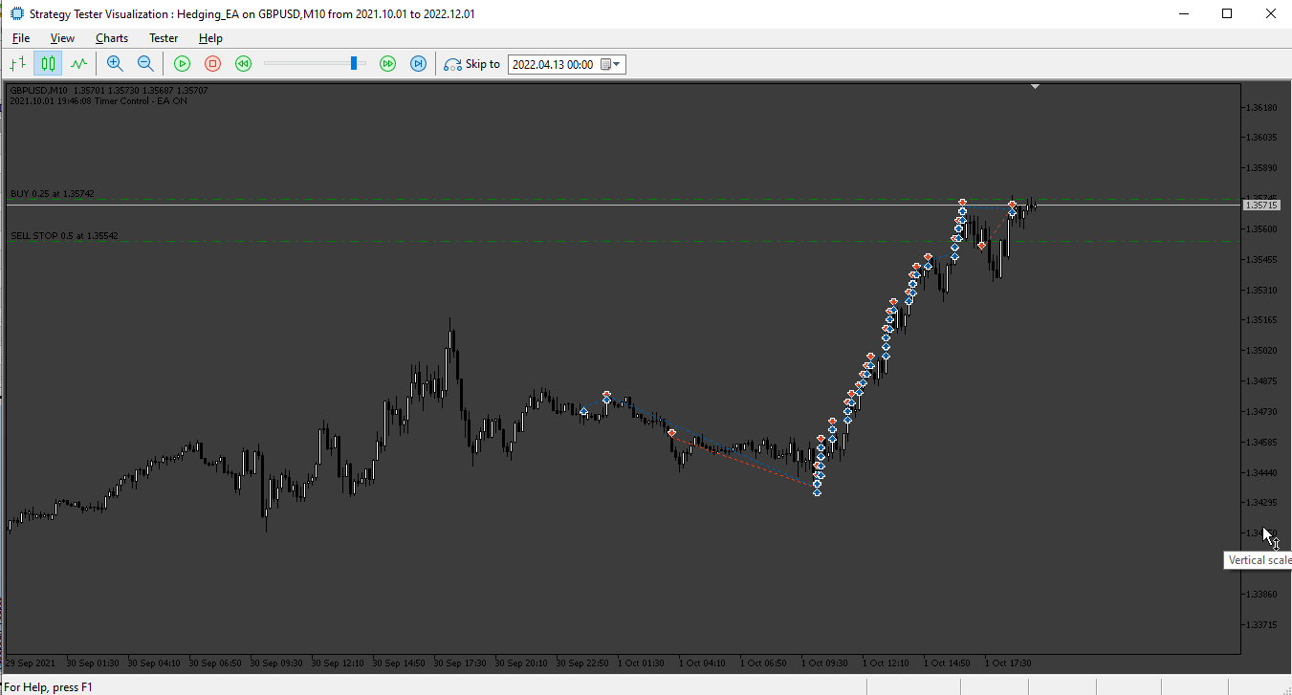The height and width of the screenshot is (695, 1292).
Task: Click the 1.36180 price scale label
Action: pyautogui.click(x=1263, y=107)
